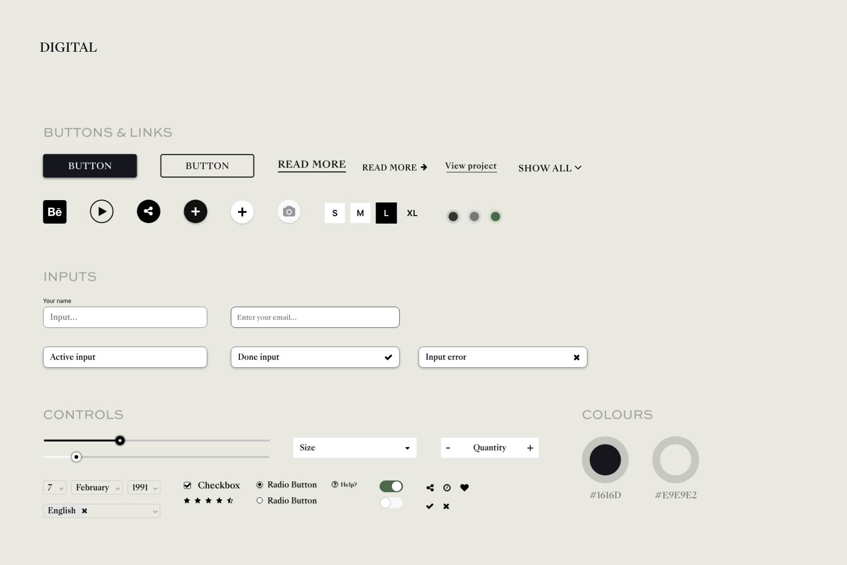Viewport: 847px width, 565px height.
Task: Open the Size dropdown
Action: pyautogui.click(x=355, y=448)
